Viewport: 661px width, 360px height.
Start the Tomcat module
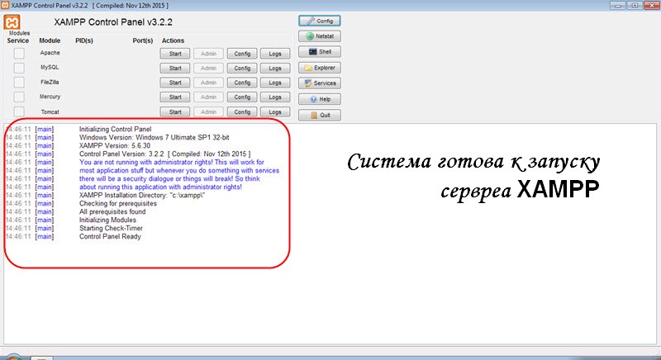[x=175, y=112]
